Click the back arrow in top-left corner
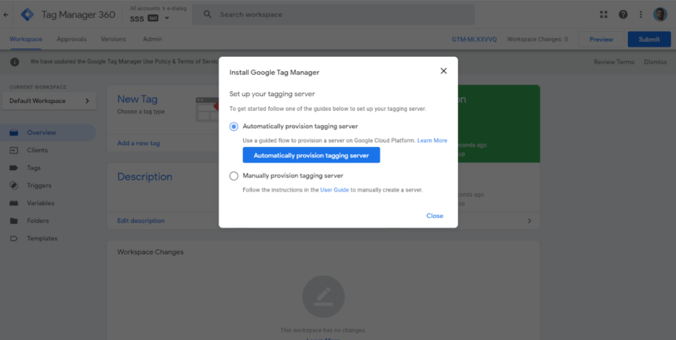 pyautogui.click(x=6, y=14)
